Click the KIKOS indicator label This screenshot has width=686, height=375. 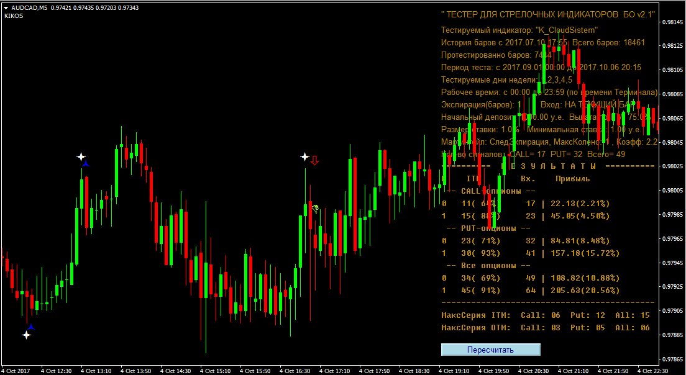click(14, 16)
